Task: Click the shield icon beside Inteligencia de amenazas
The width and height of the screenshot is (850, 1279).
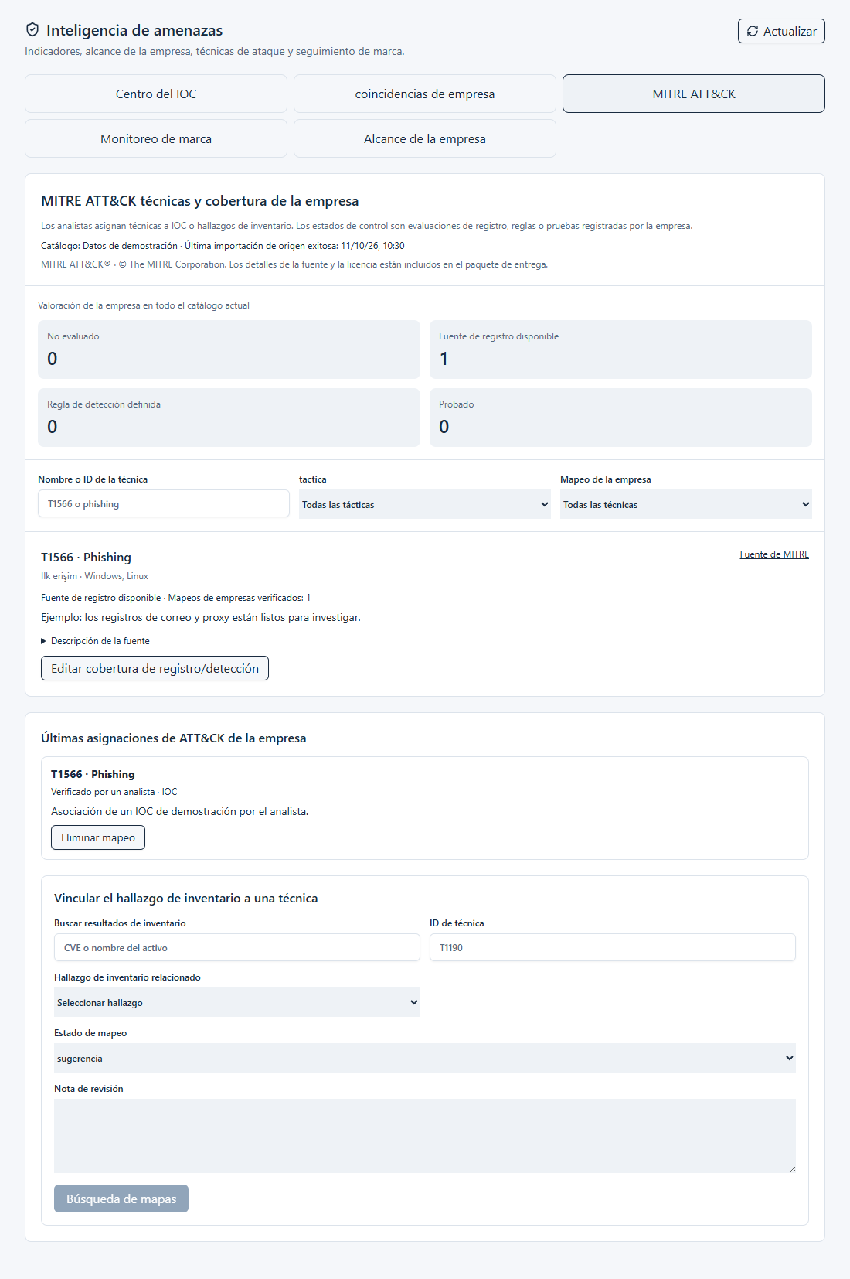Action: pos(32,29)
